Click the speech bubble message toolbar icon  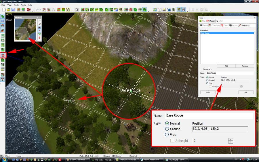tap(164, 9)
